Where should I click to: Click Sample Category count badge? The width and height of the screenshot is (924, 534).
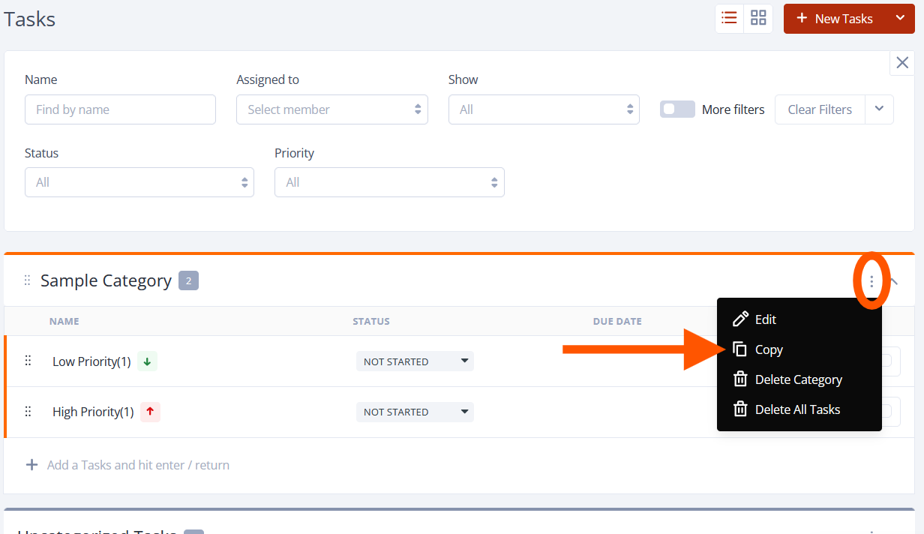click(188, 281)
